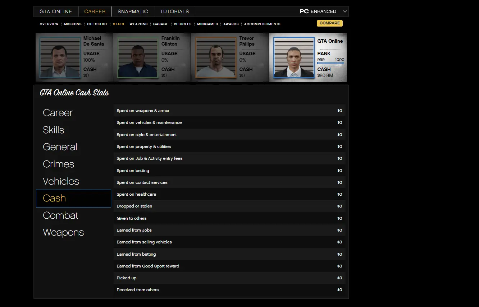Open the Snapmatic tab

tap(133, 11)
